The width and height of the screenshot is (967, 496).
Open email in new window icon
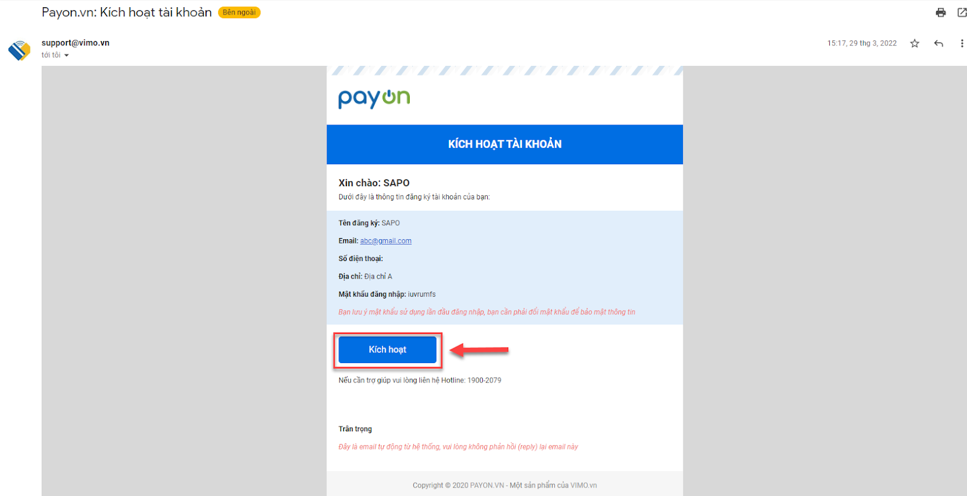(x=962, y=13)
